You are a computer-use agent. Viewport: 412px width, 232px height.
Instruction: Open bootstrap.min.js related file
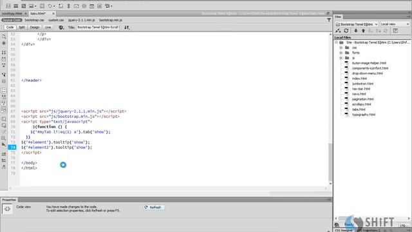pyautogui.click(x=111, y=20)
